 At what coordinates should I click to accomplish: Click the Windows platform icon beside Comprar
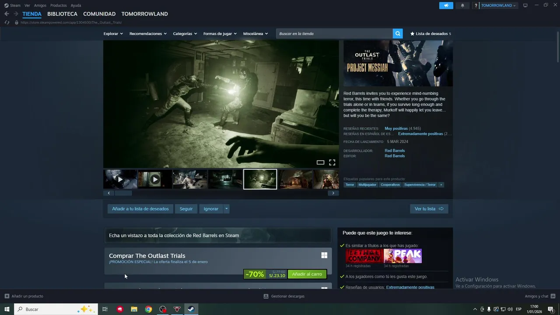coord(324,255)
